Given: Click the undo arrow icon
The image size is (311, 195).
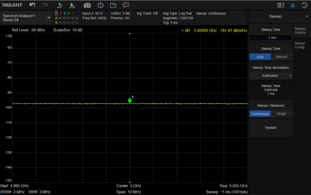Looking at the screenshot, I should [x=32, y=5].
